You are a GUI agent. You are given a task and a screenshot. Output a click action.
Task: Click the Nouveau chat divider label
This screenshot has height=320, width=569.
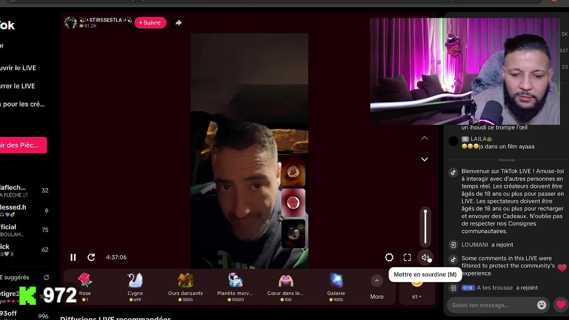point(507,160)
